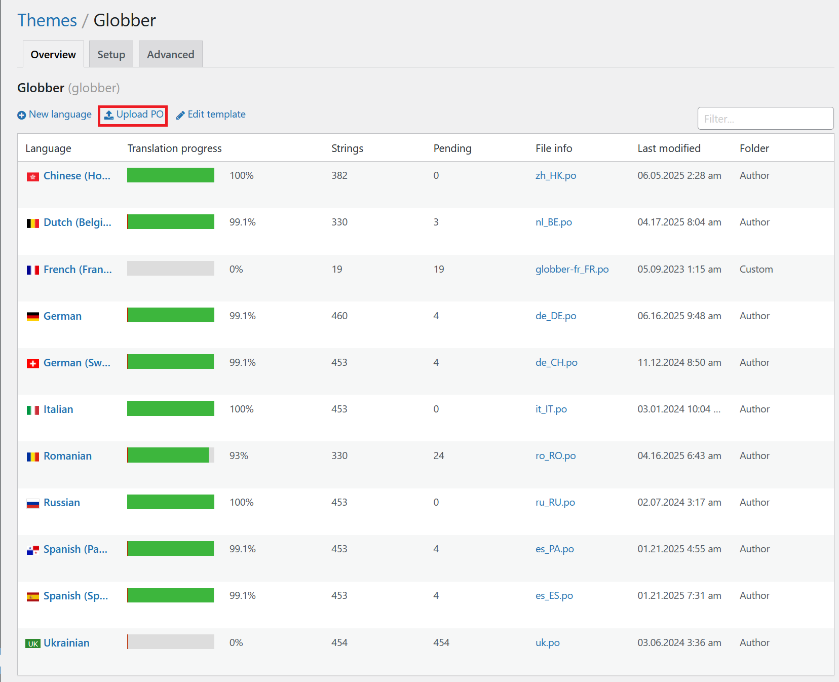
Task: Sort by Folder column header
Action: click(754, 148)
